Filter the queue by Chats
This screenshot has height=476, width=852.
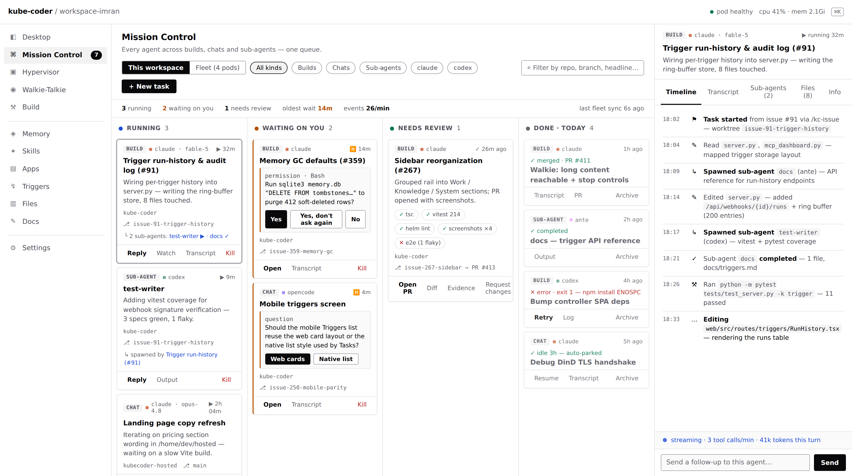point(341,68)
